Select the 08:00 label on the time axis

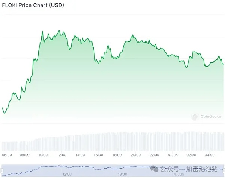25,155
